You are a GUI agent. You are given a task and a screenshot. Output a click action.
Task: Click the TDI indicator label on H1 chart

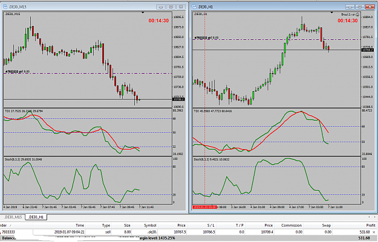point(213,111)
